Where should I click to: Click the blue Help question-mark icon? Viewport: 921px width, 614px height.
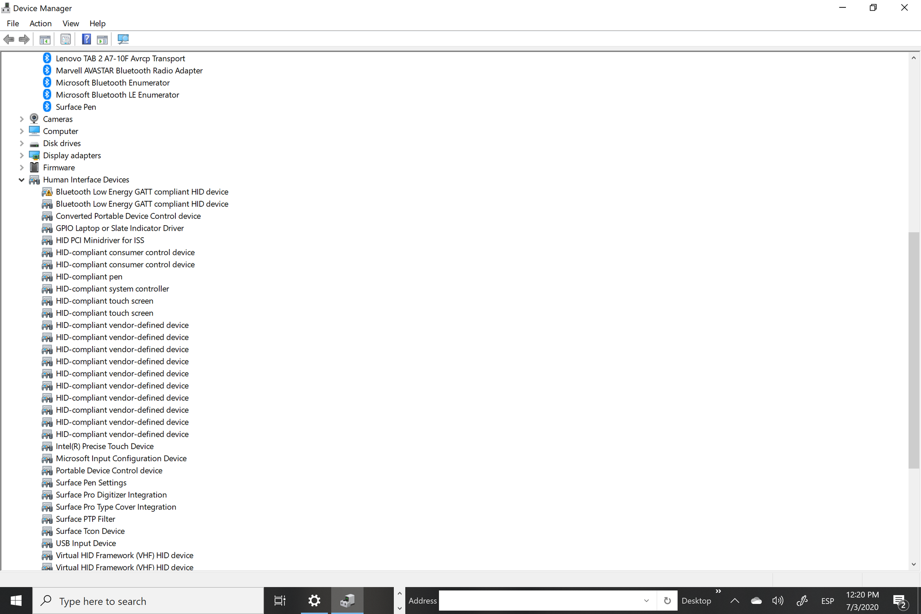(x=87, y=40)
